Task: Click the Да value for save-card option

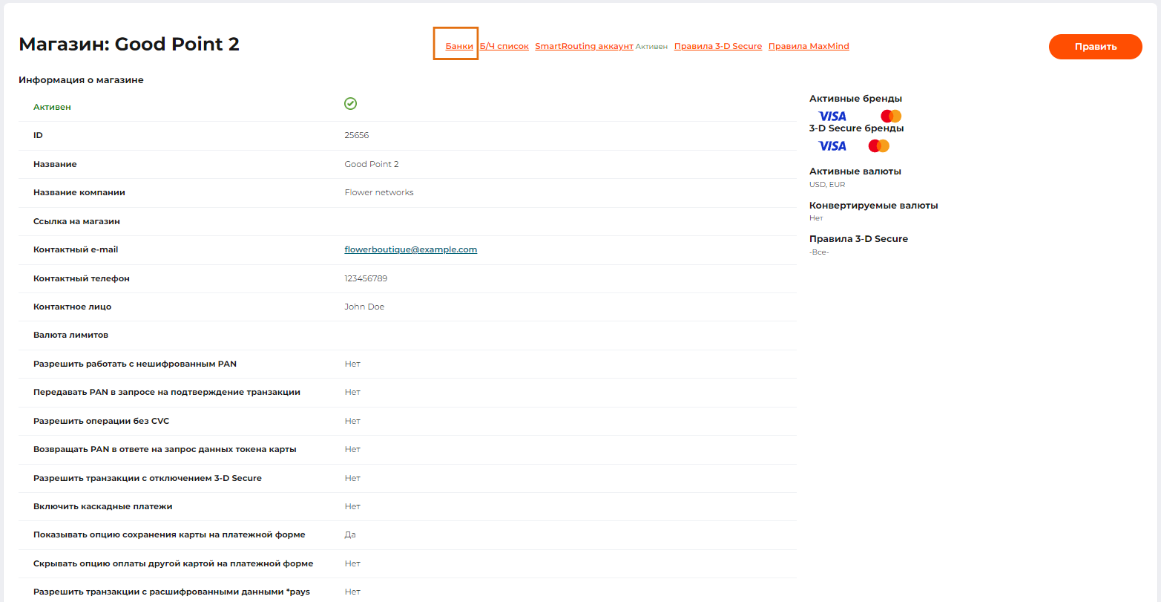Action: (350, 535)
